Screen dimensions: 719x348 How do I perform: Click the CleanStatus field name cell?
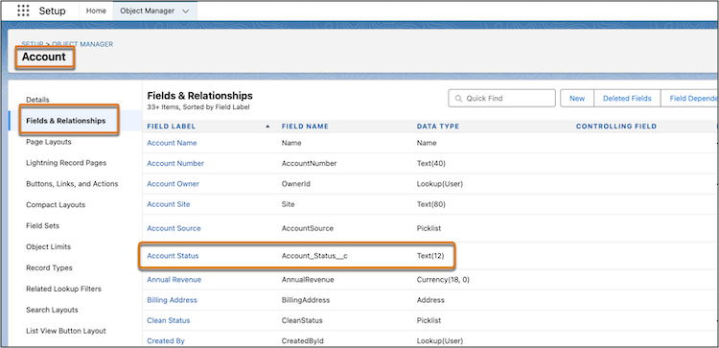coord(302,320)
